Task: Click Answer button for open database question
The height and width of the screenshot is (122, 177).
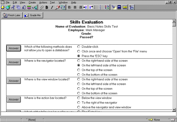Action: pos(14,48)
